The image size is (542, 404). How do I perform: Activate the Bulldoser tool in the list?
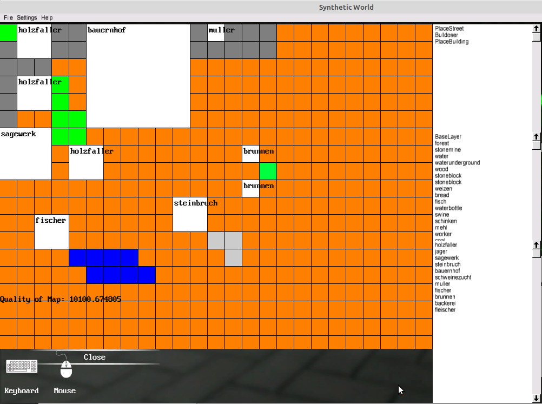pos(446,35)
